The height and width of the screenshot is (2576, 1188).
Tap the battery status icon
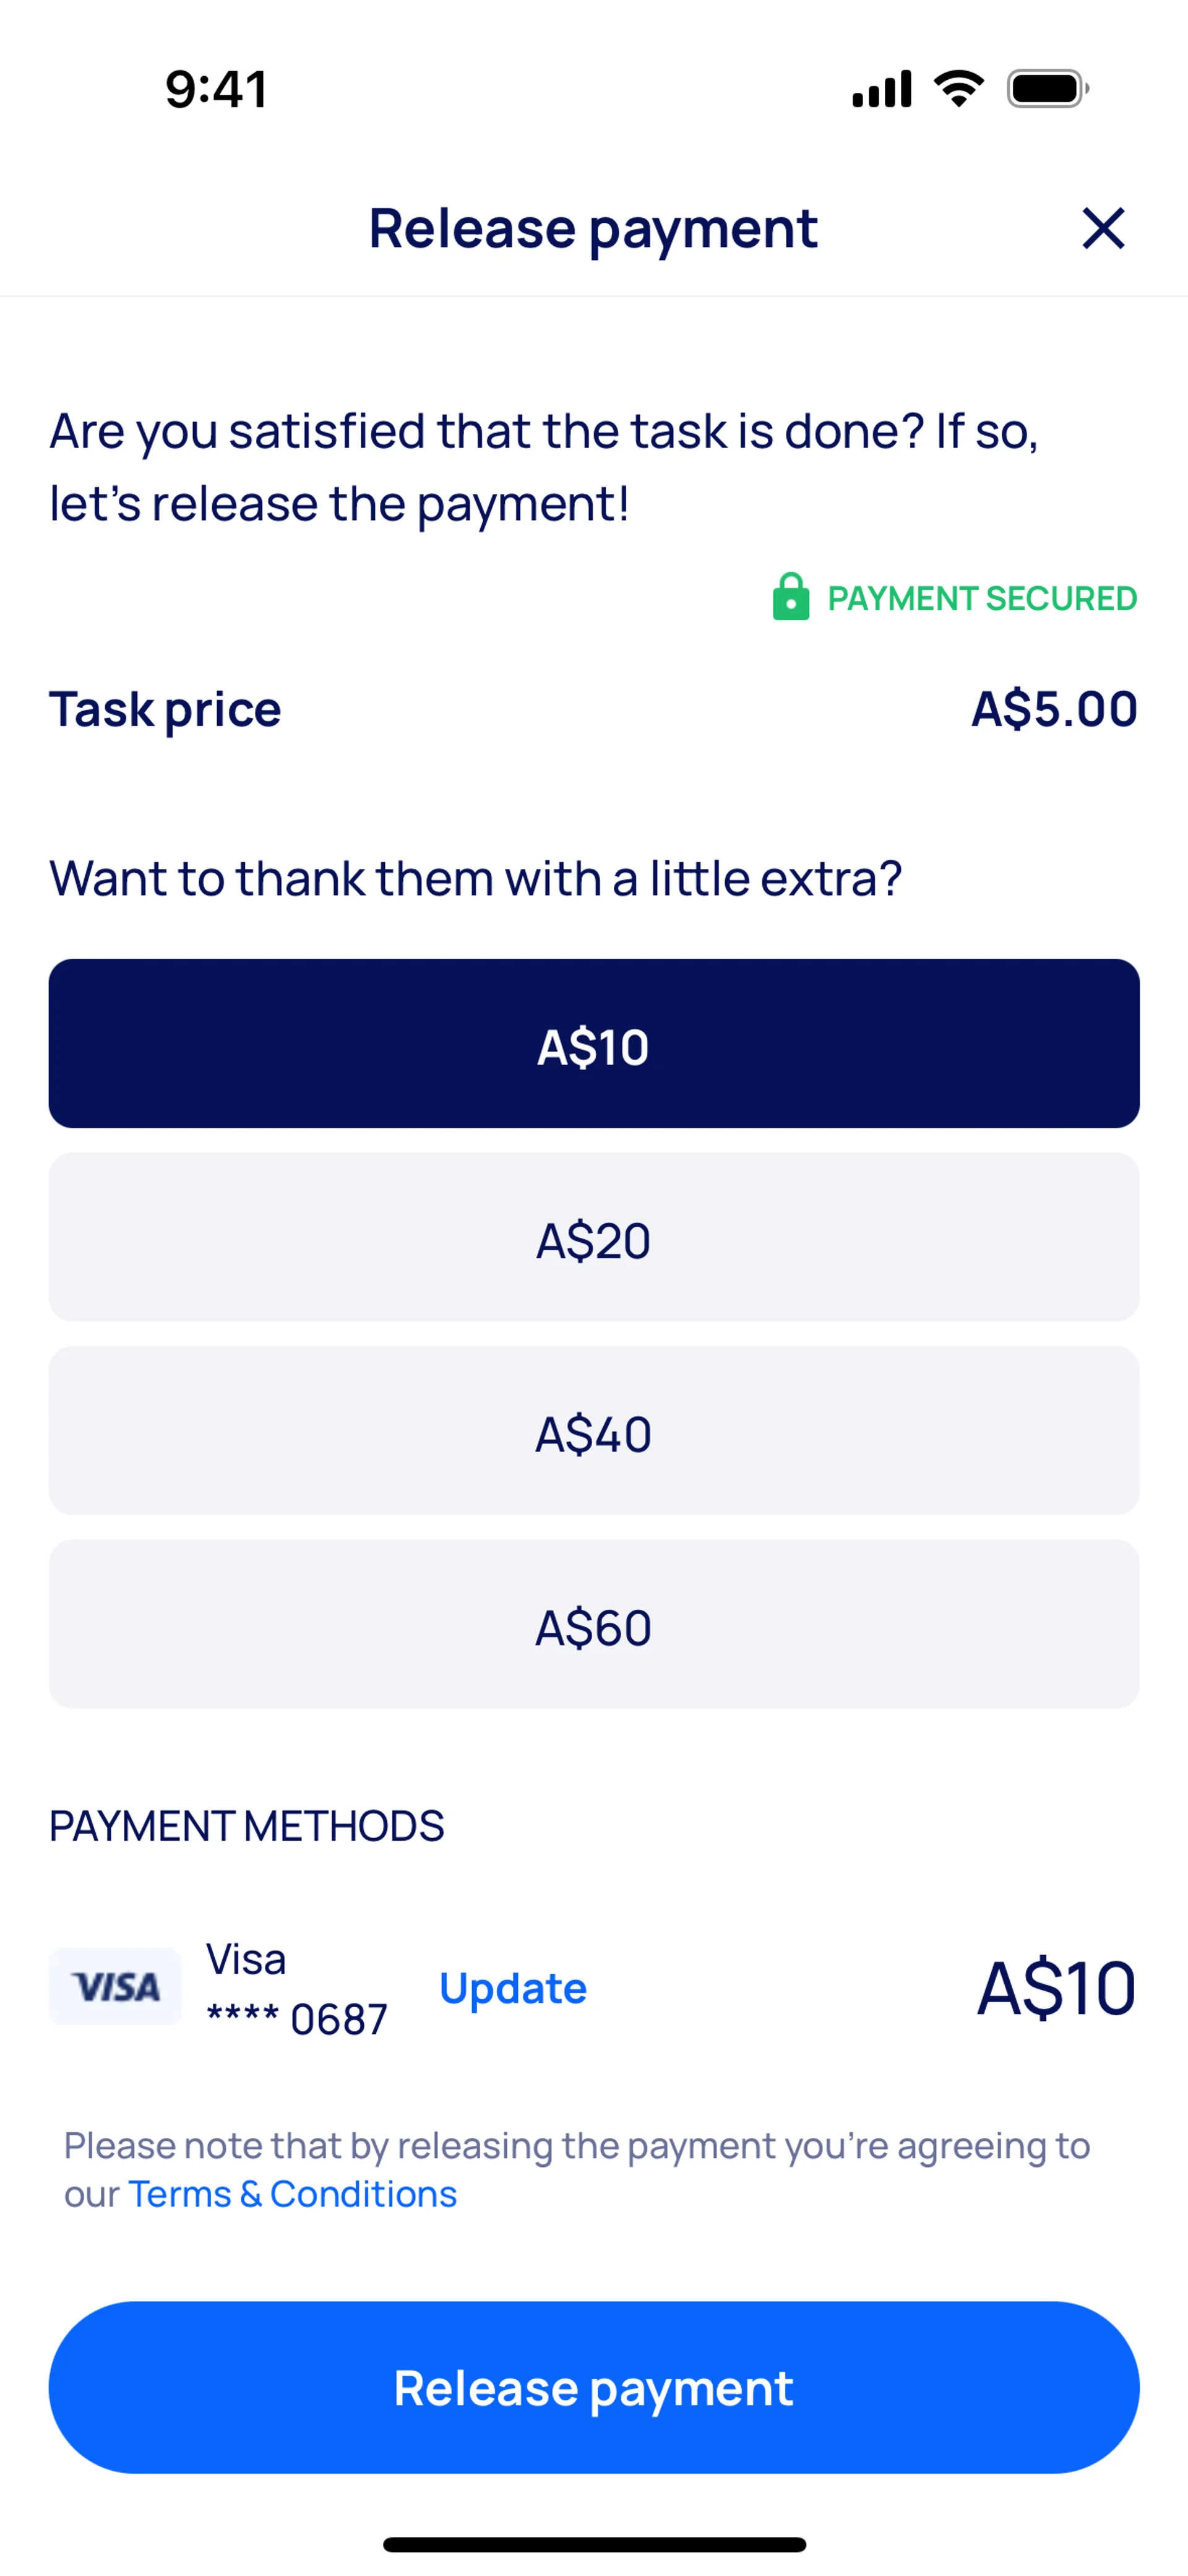pos(1047,89)
